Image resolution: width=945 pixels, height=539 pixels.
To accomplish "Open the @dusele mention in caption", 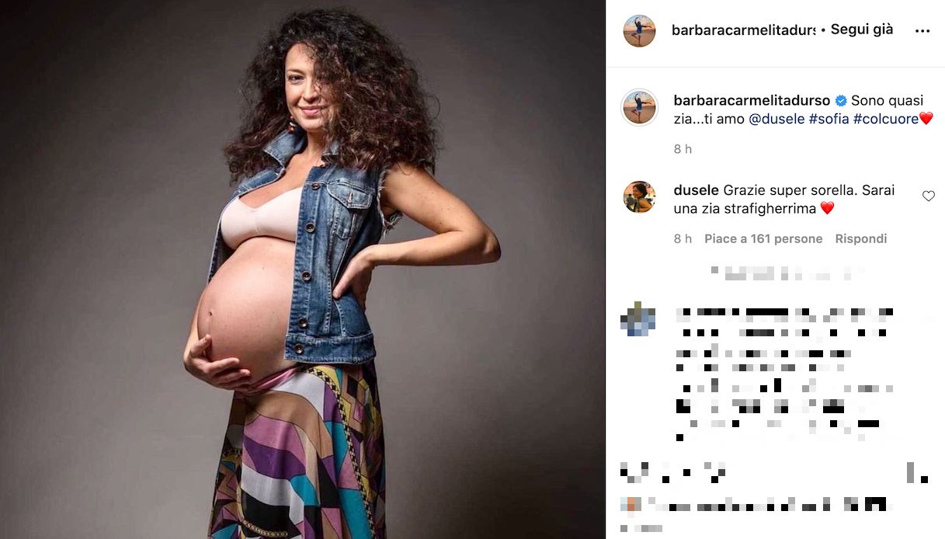I will (776, 119).
